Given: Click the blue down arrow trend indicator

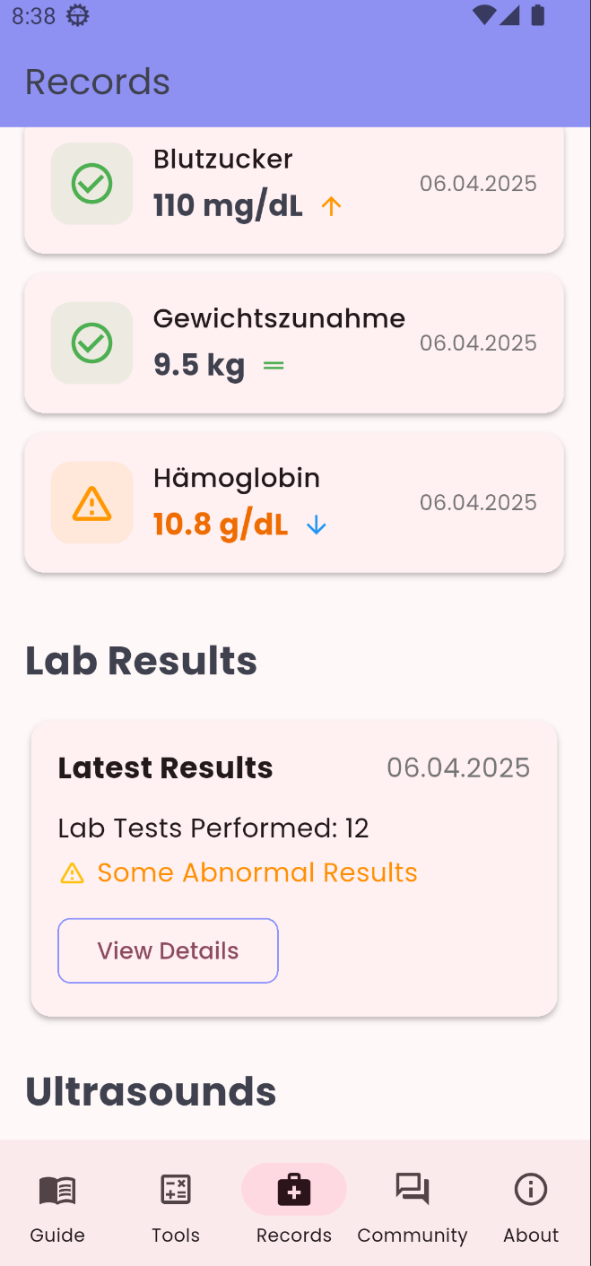Looking at the screenshot, I should (316, 526).
